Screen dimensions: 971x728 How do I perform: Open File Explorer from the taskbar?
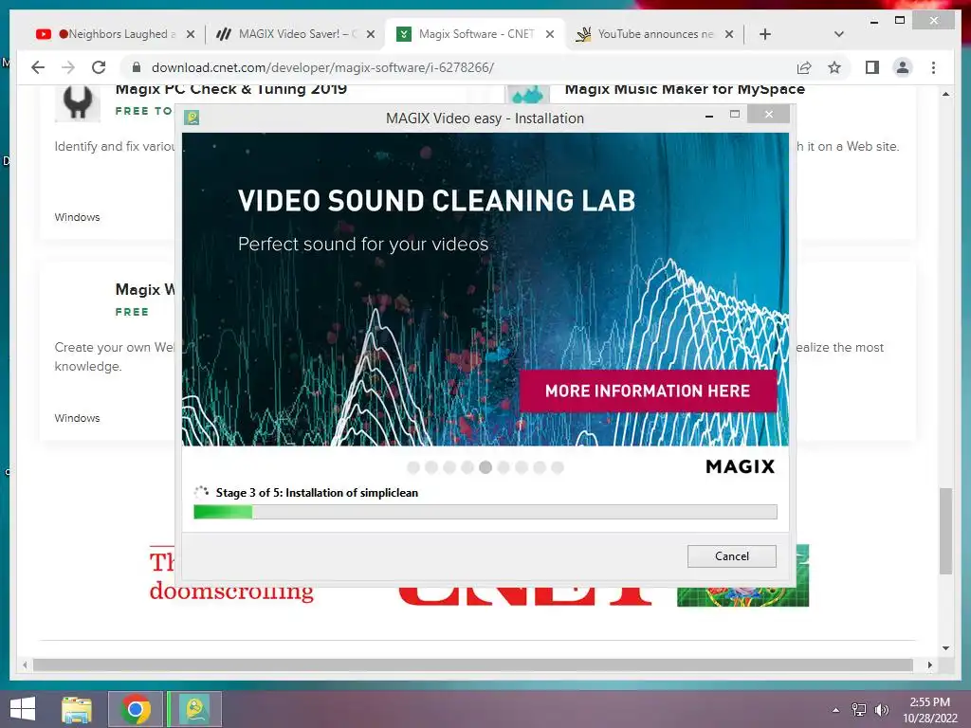[77, 709]
